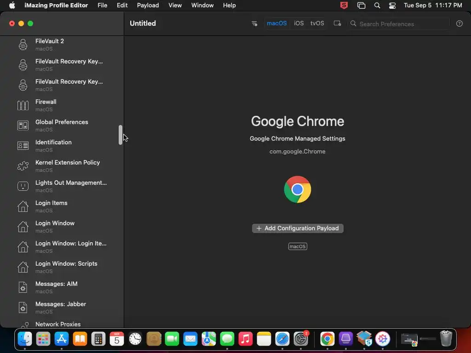Image resolution: width=471 pixels, height=353 pixels.
Task: Open Mail from the dock
Action: coord(190,339)
